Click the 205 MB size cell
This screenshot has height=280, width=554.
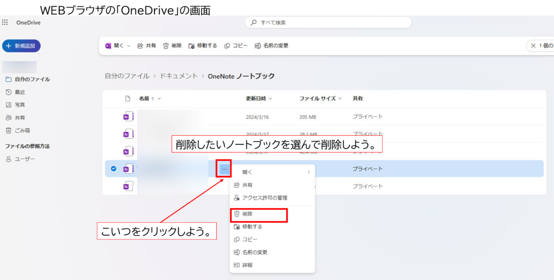click(308, 117)
